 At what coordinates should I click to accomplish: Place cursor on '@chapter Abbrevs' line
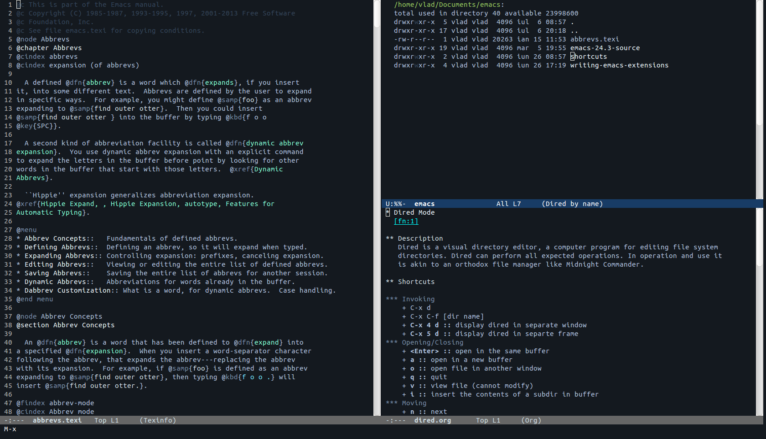click(49, 48)
